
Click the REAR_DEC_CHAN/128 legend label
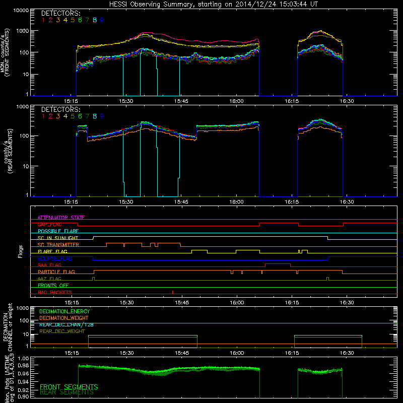(x=66, y=324)
